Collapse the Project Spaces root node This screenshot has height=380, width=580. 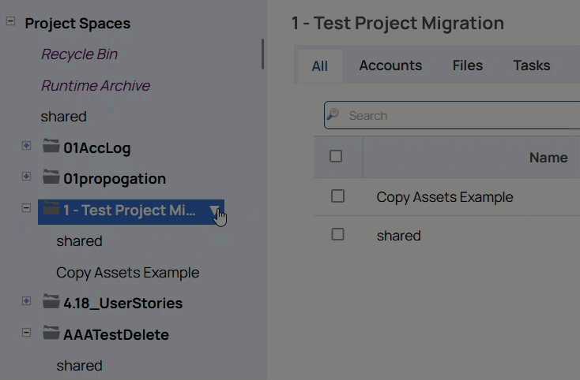(x=10, y=22)
